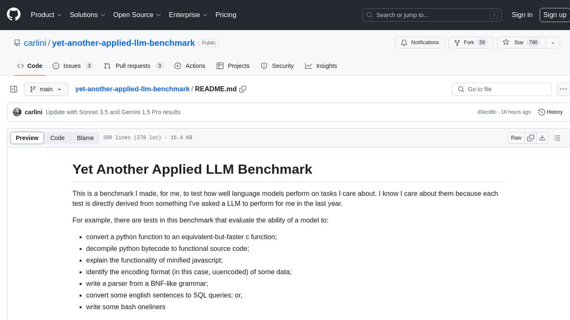The image size is (570, 320).
Task: Switch to the Actions tab
Action: 190,66
